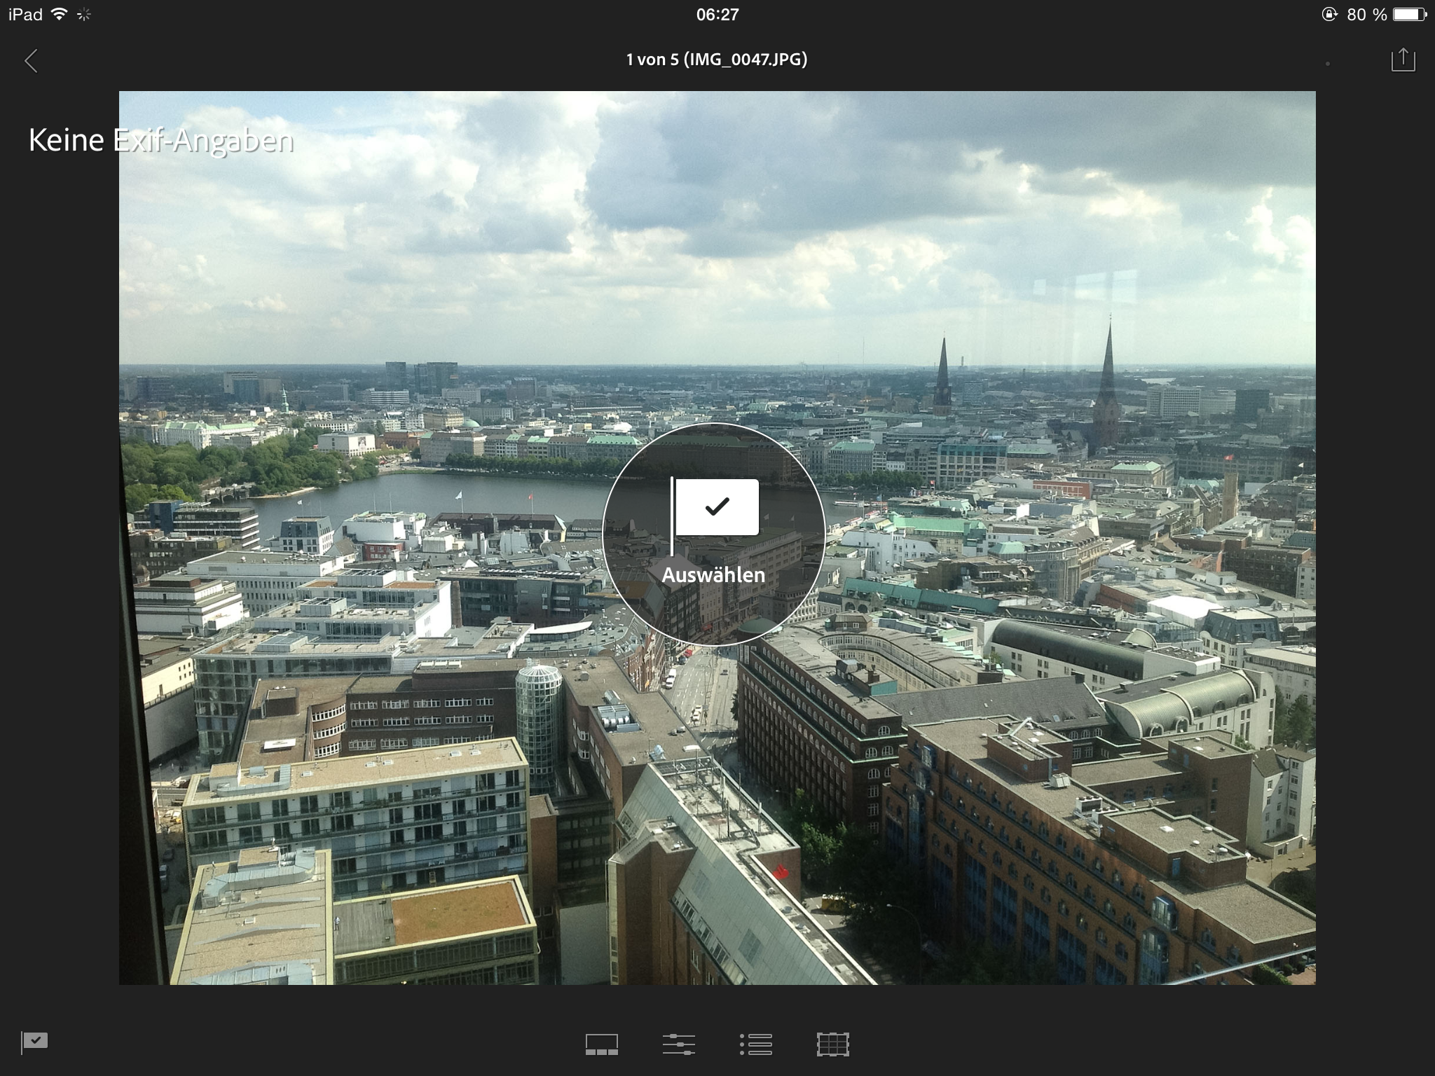Go back using the left arrow
Screen dimensions: 1435x1076
pyautogui.click(x=31, y=61)
